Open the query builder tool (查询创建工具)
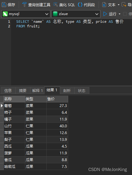The image size is (132, 175). [x=36, y=5]
